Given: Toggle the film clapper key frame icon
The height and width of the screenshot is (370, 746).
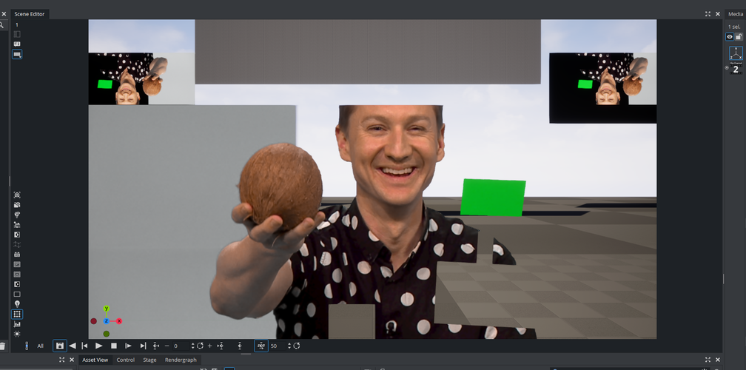Looking at the screenshot, I should (x=59, y=346).
